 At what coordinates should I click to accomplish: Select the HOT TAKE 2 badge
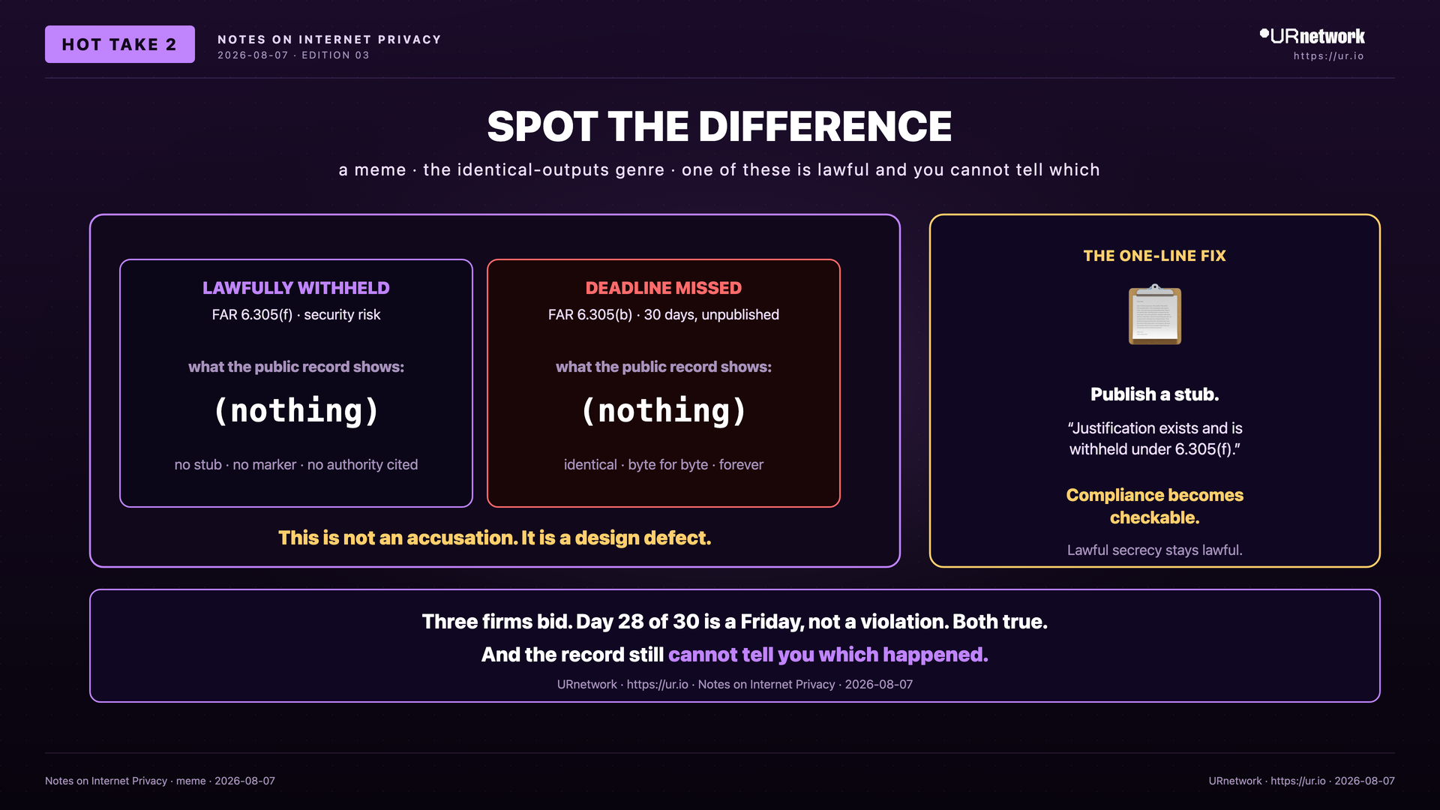(x=120, y=44)
